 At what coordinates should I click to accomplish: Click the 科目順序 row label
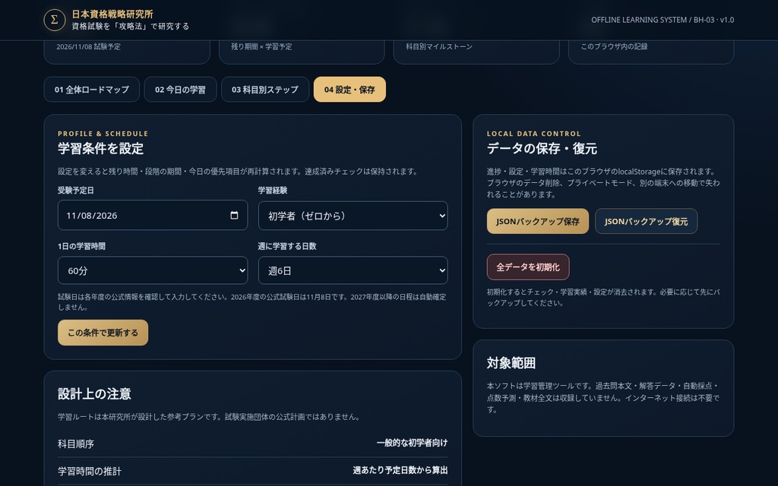(x=76, y=443)
